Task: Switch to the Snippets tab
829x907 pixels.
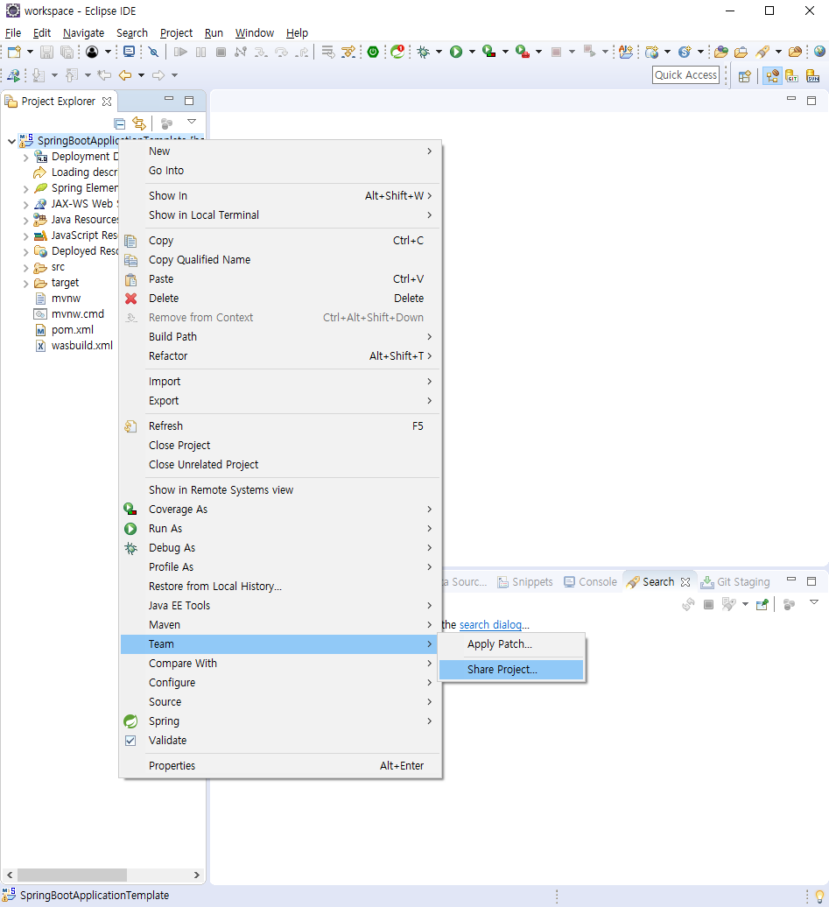Action: [525, 582]
